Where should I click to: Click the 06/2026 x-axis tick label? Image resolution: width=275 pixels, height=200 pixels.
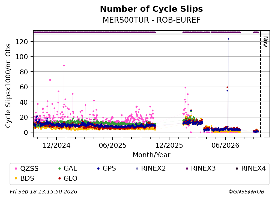tap(225, 145)
